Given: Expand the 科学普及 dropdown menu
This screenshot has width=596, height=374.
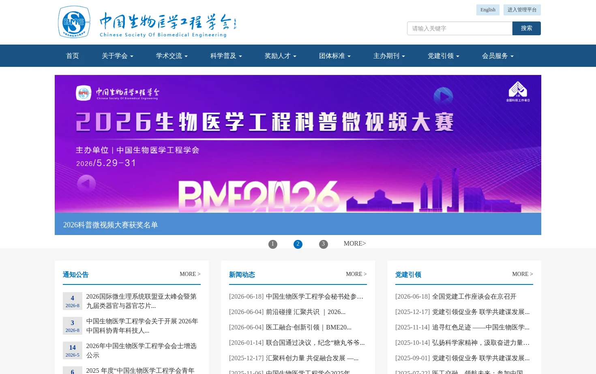Looking at the screenshot, I should (x=226, y=56).
